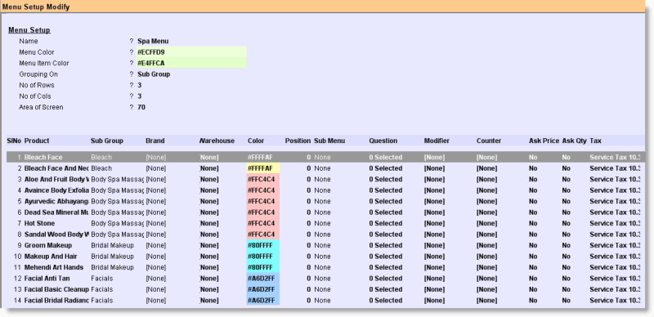This screenshot has width=654, height=317.
Task: Click the Brand column header
Action: coord(155,141)
